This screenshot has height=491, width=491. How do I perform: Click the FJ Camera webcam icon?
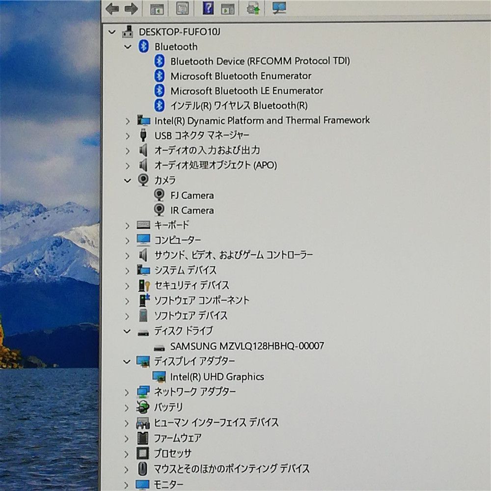(159, 195)
